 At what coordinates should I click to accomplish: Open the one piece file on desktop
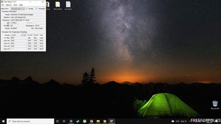coord(68,6)
